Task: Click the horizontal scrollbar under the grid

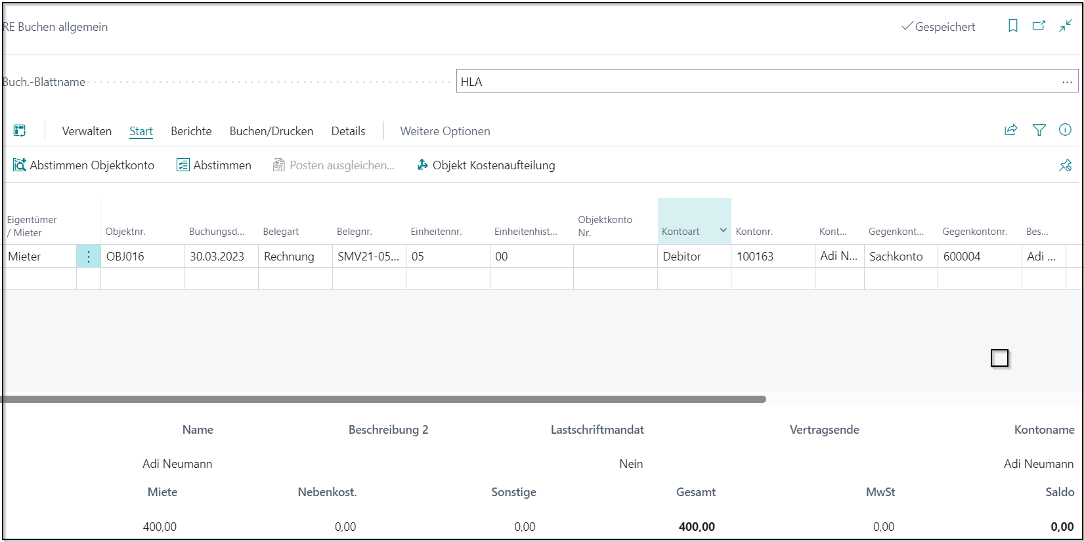Action: click(384, 399)
